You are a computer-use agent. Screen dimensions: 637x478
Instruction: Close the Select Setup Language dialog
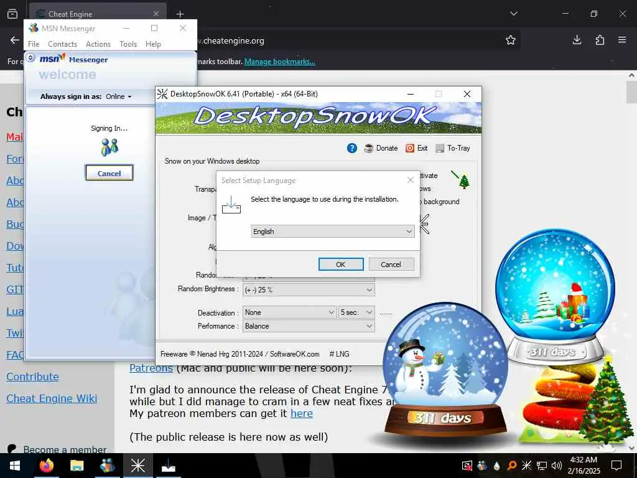coord(411,180)
